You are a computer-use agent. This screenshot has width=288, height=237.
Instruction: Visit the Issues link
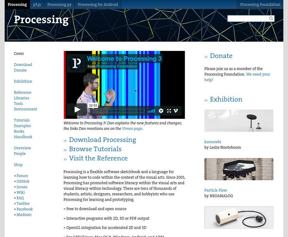click(x=22, y=187)
